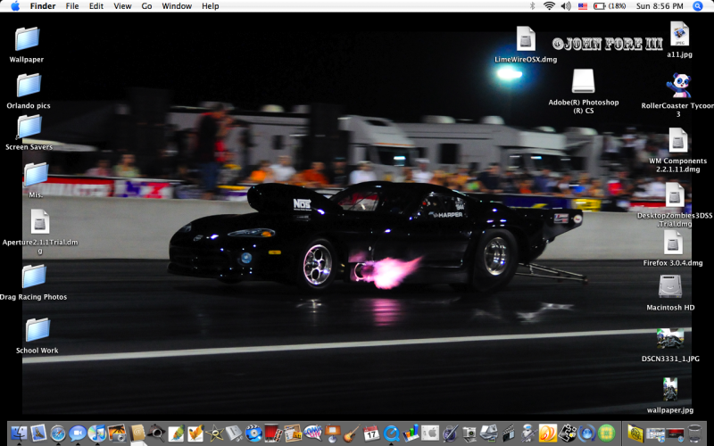Launch iDVD from the dock
Screen dimensions: 714x446
coord(253,434)
